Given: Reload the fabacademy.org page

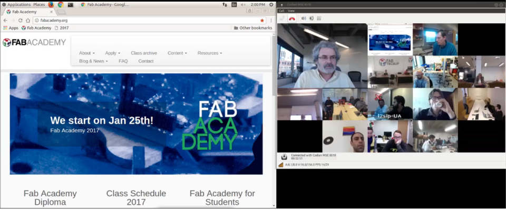Looking at the screenshot, I should pos(21,21).
